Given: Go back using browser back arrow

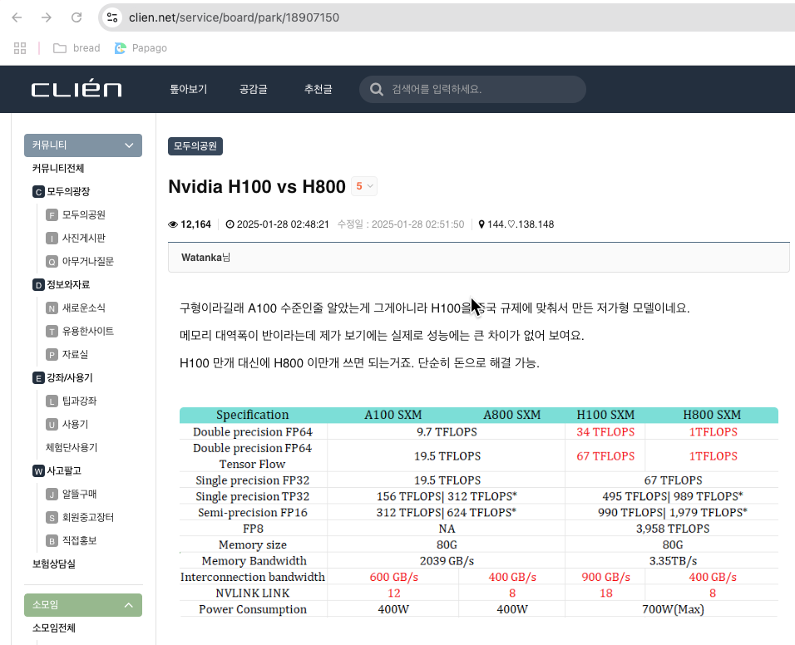Looking at the screenshot, I should pos(17,17).
